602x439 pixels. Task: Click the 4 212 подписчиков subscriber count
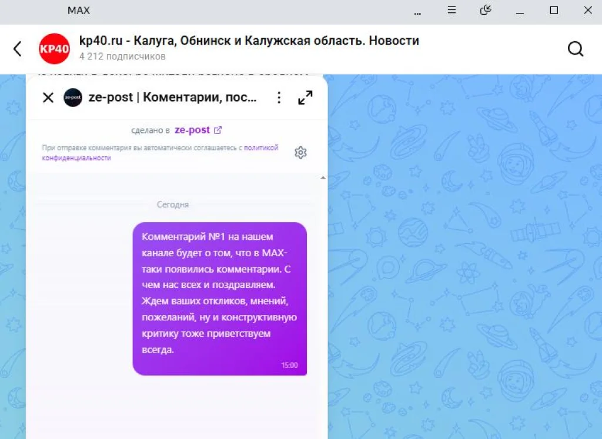click(122, 56)
